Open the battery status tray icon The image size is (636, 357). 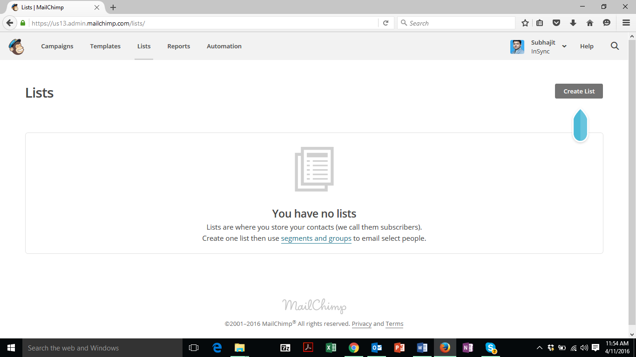(x=562, y=348)
